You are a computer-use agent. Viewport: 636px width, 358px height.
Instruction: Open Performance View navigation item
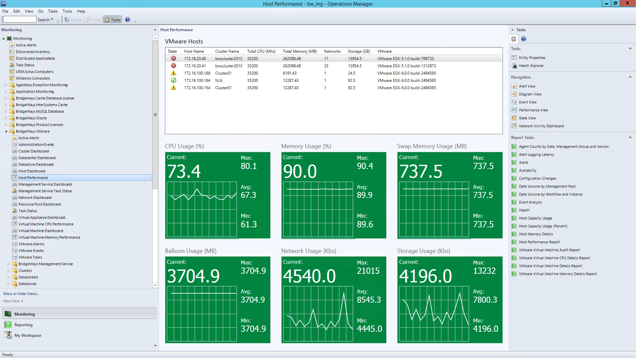533,110
